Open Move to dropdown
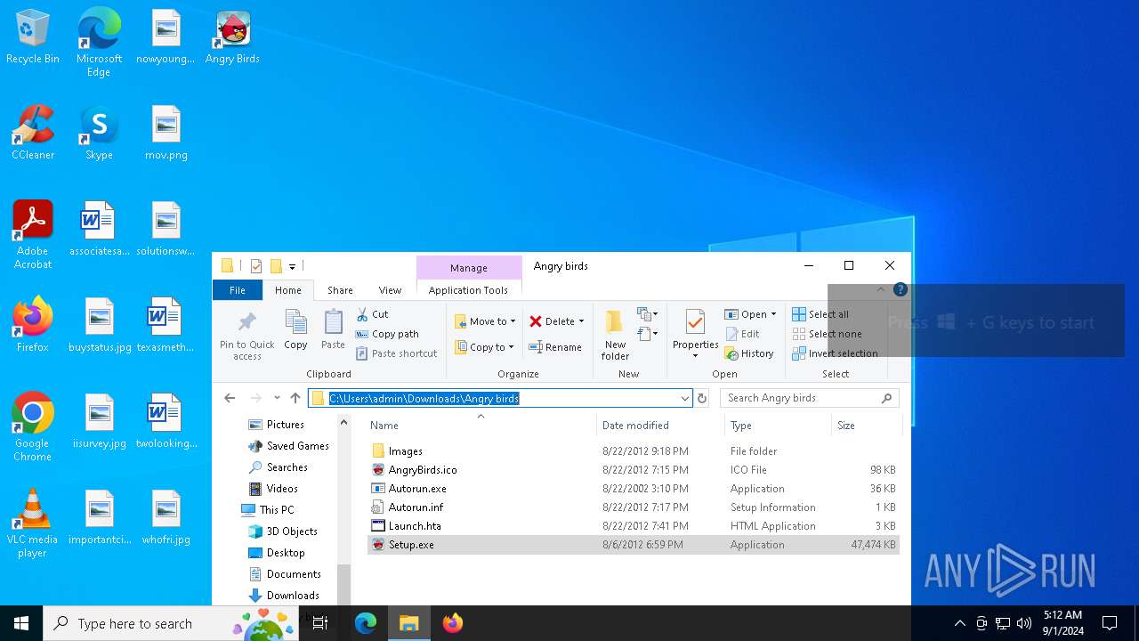Viewport: 1139px width, 641px height. click(x=485, y=321)
